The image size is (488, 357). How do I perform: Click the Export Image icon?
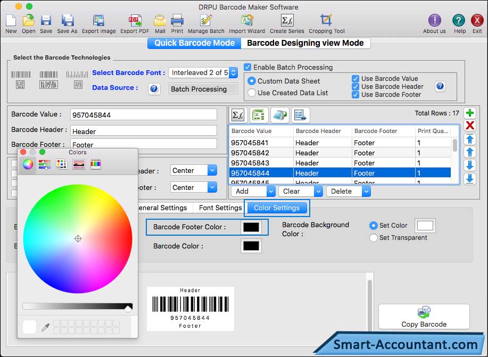98,21
